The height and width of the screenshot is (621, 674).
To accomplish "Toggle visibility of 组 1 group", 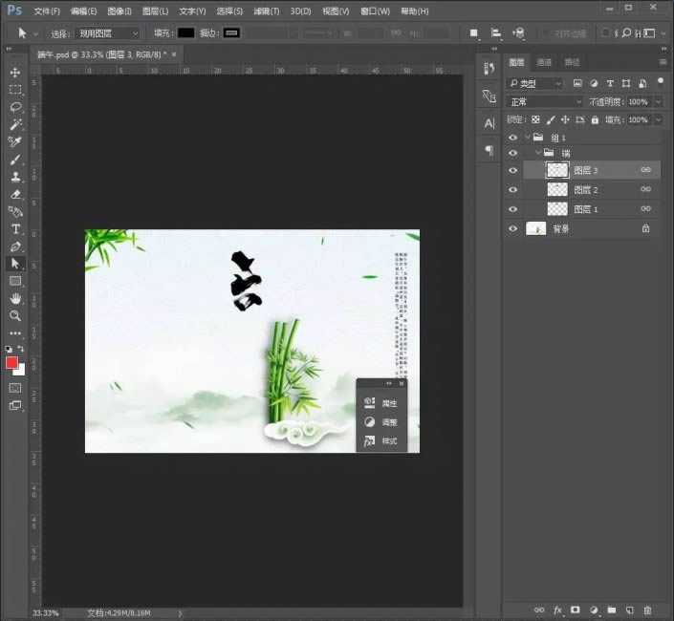I will tap(513, 138).
